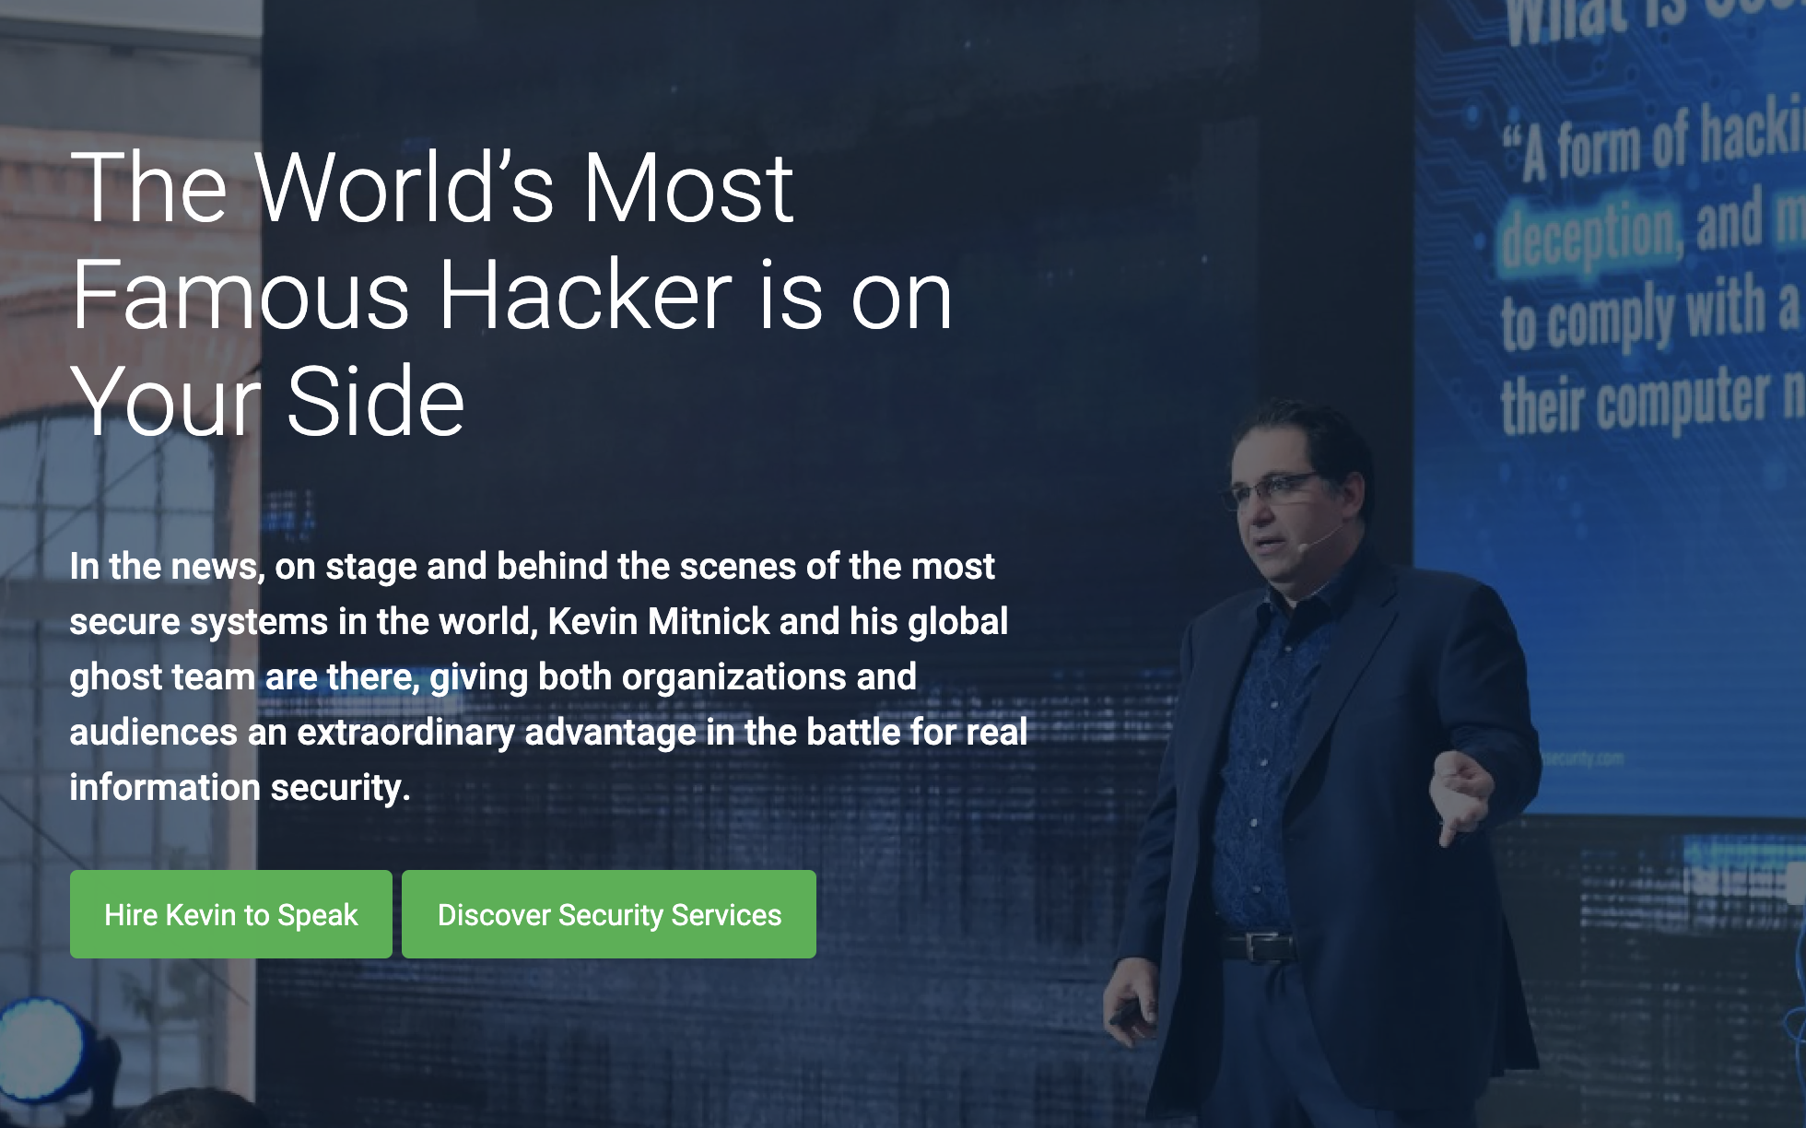1806x1128 pixels.
Task: Open Discover Security Services button
Action: click(609, 914)
